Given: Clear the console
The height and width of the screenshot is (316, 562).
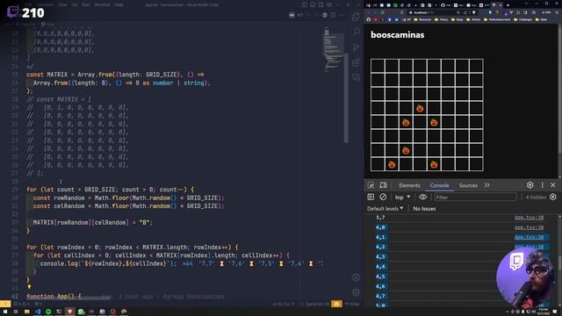Looking at the screenshot, I should 383,197.
